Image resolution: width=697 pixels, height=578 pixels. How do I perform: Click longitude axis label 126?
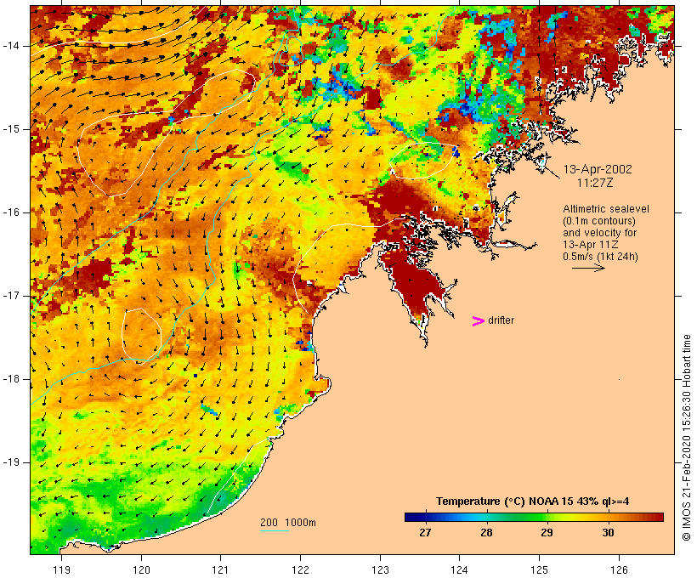tap(619, 569)
